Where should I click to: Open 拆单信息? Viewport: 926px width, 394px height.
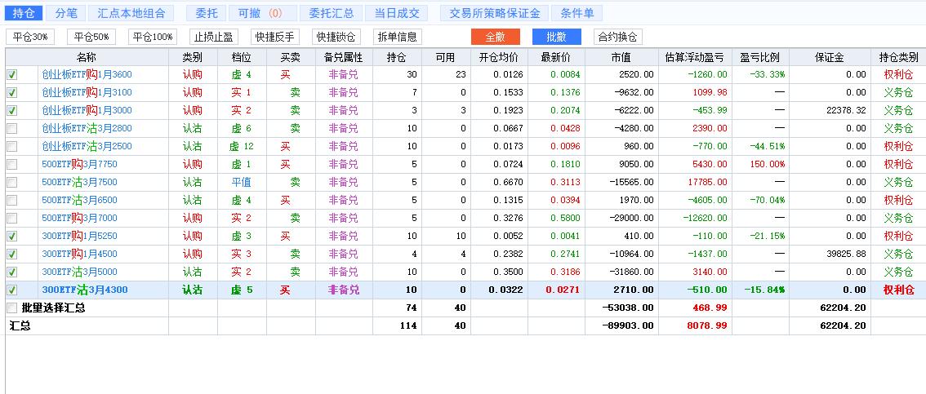coord(398,37)
